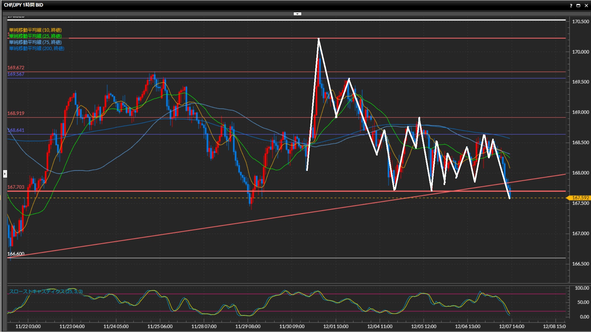Click the 168.641 blue line label
Screen dimensions: 591x332
click(x=16, y=130)
